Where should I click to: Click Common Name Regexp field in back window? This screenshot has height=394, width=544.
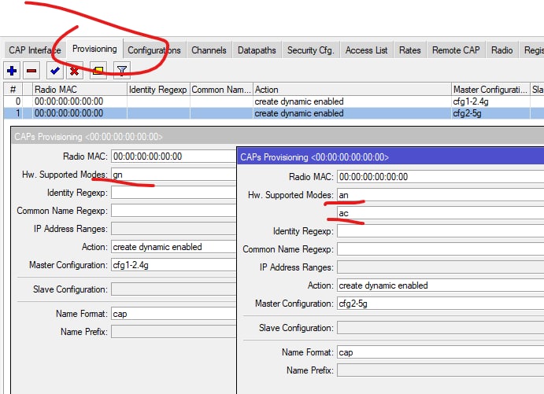point(173,210)
